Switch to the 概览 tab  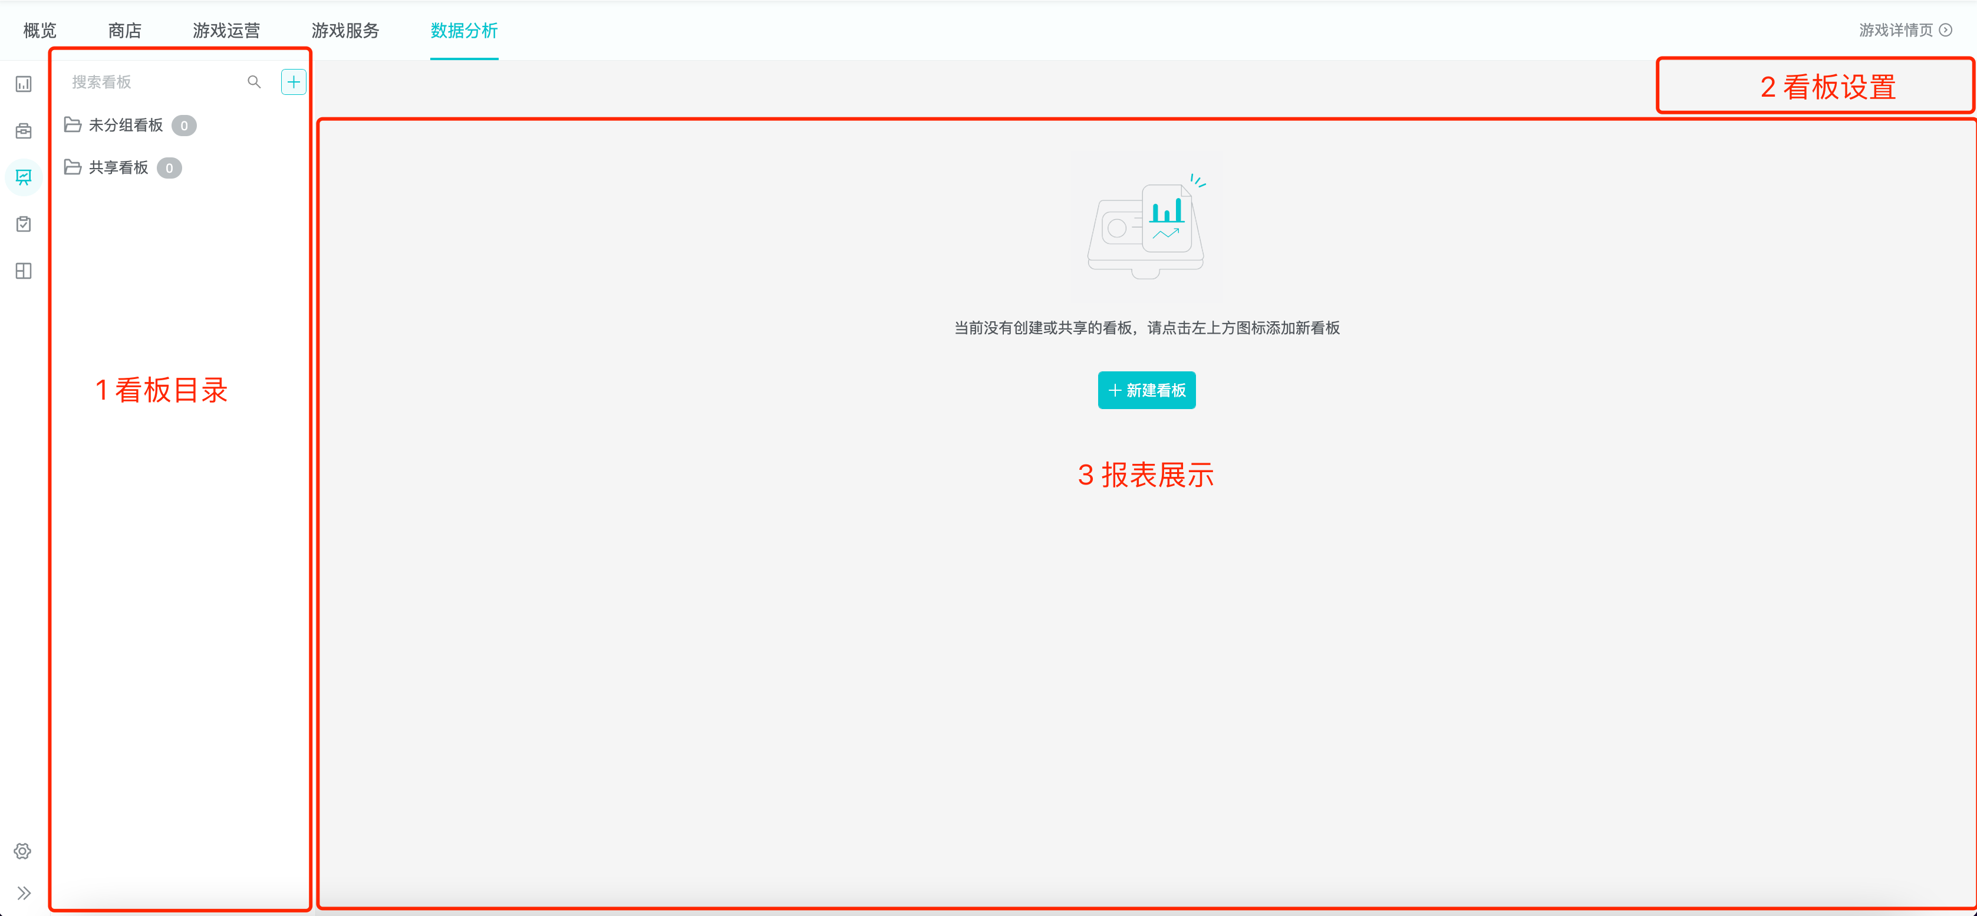pos(40,31)
